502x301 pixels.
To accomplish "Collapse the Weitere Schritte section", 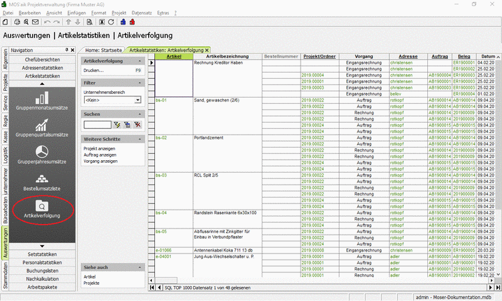I will click(x=139, y=139).
